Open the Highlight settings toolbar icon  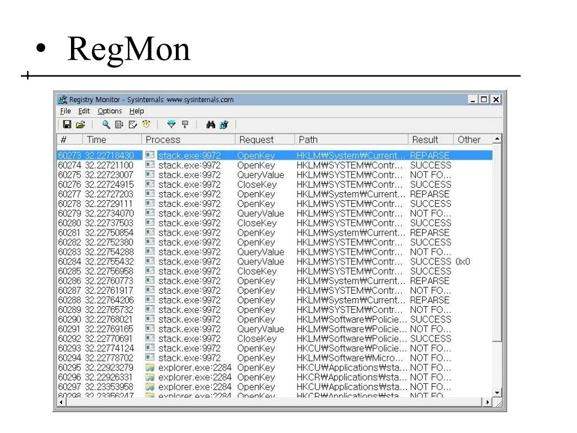click(x=185, y=125)
